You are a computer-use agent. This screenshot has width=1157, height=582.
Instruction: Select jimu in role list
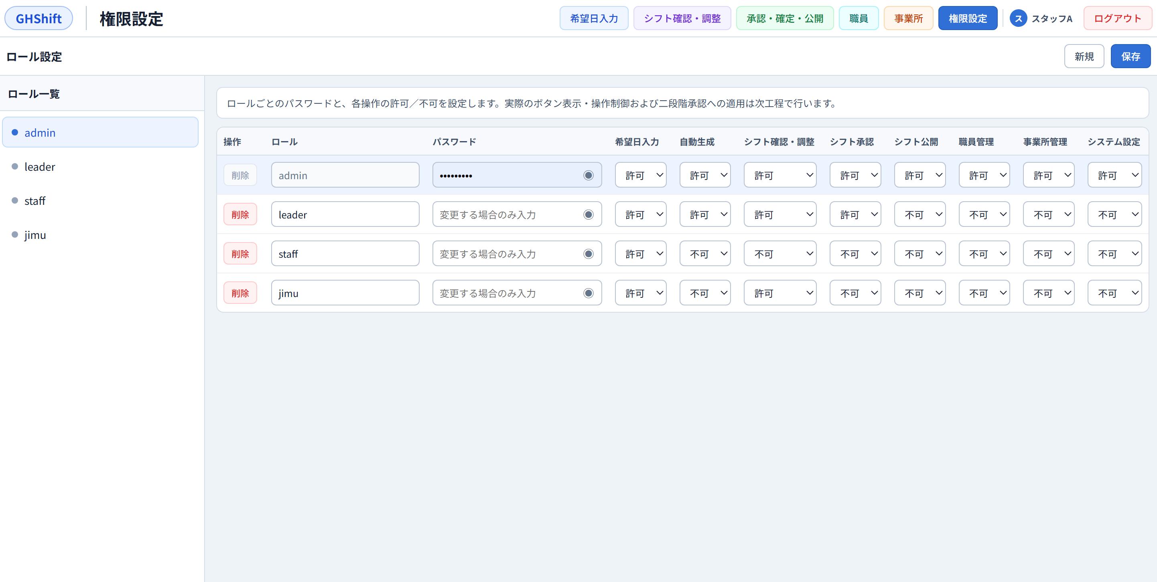(100, 235)
